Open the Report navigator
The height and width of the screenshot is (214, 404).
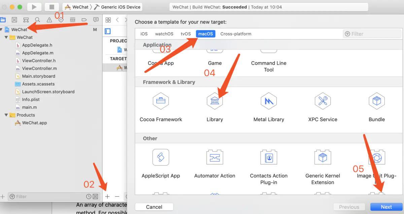[x=96, y=20]
